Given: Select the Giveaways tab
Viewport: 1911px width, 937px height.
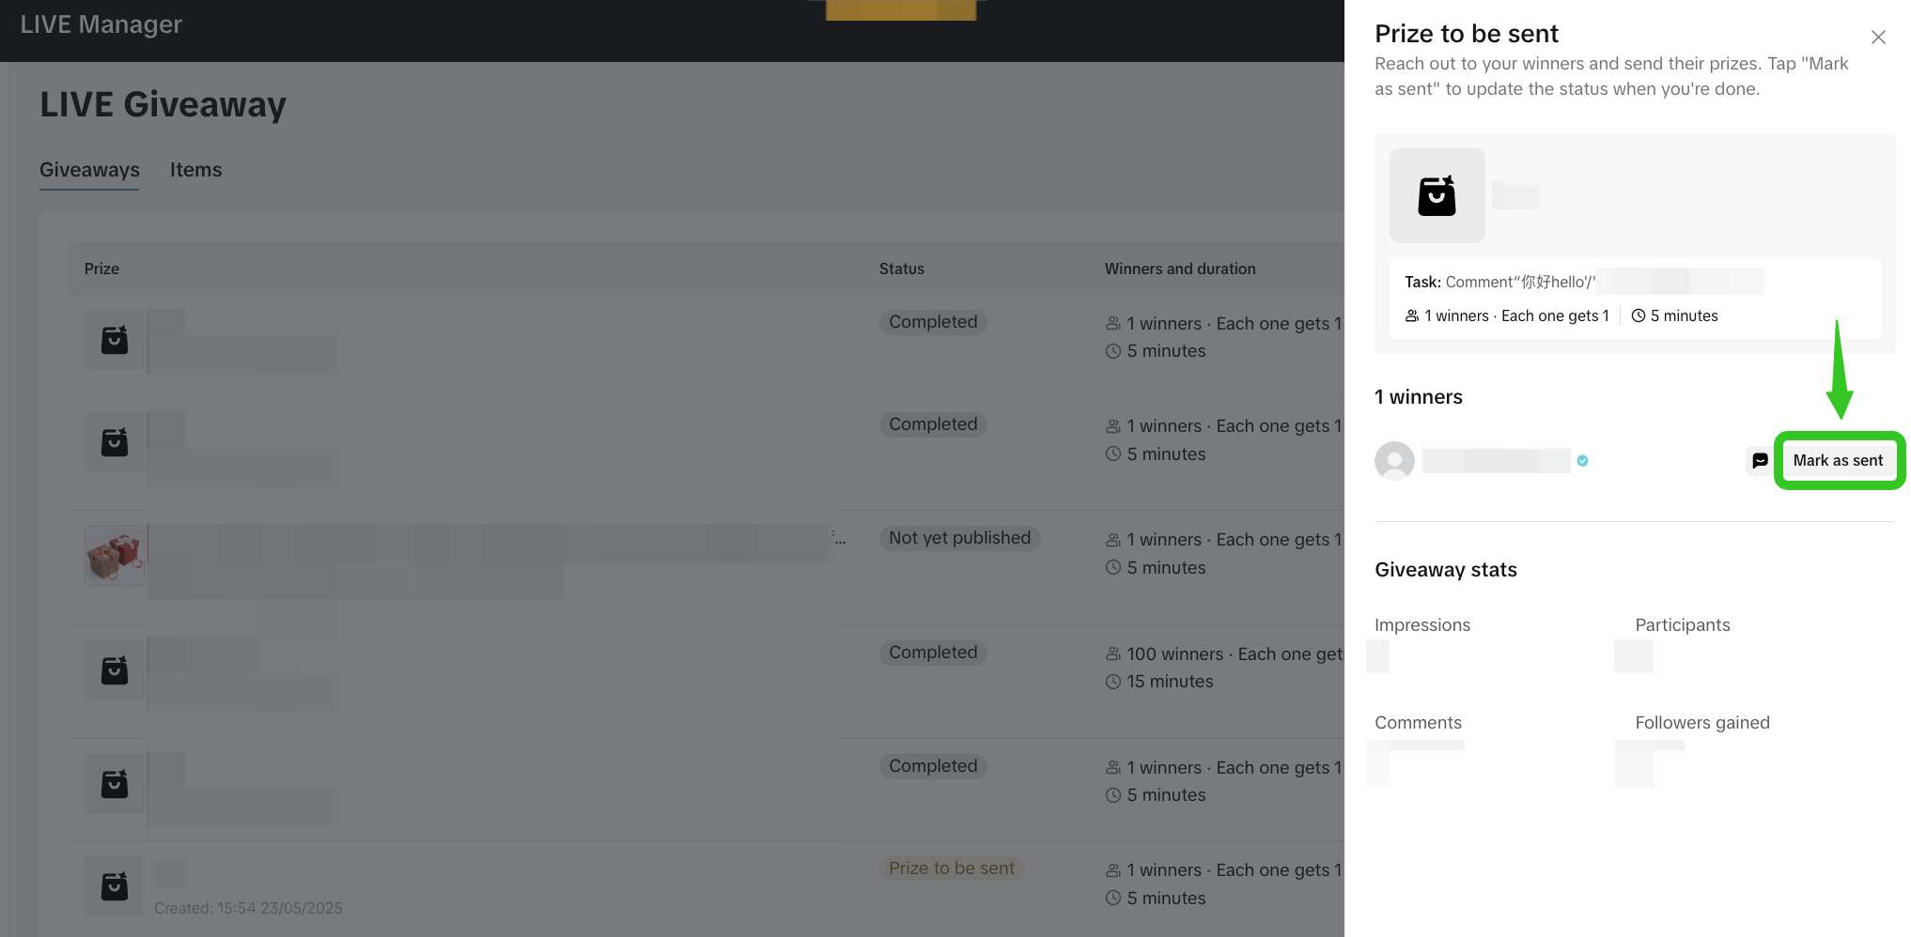Looking at the screenshot, I should [89, 170].
